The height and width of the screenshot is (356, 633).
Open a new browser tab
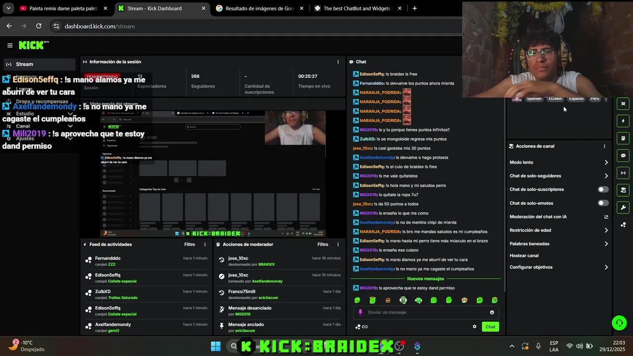(414, 8)
